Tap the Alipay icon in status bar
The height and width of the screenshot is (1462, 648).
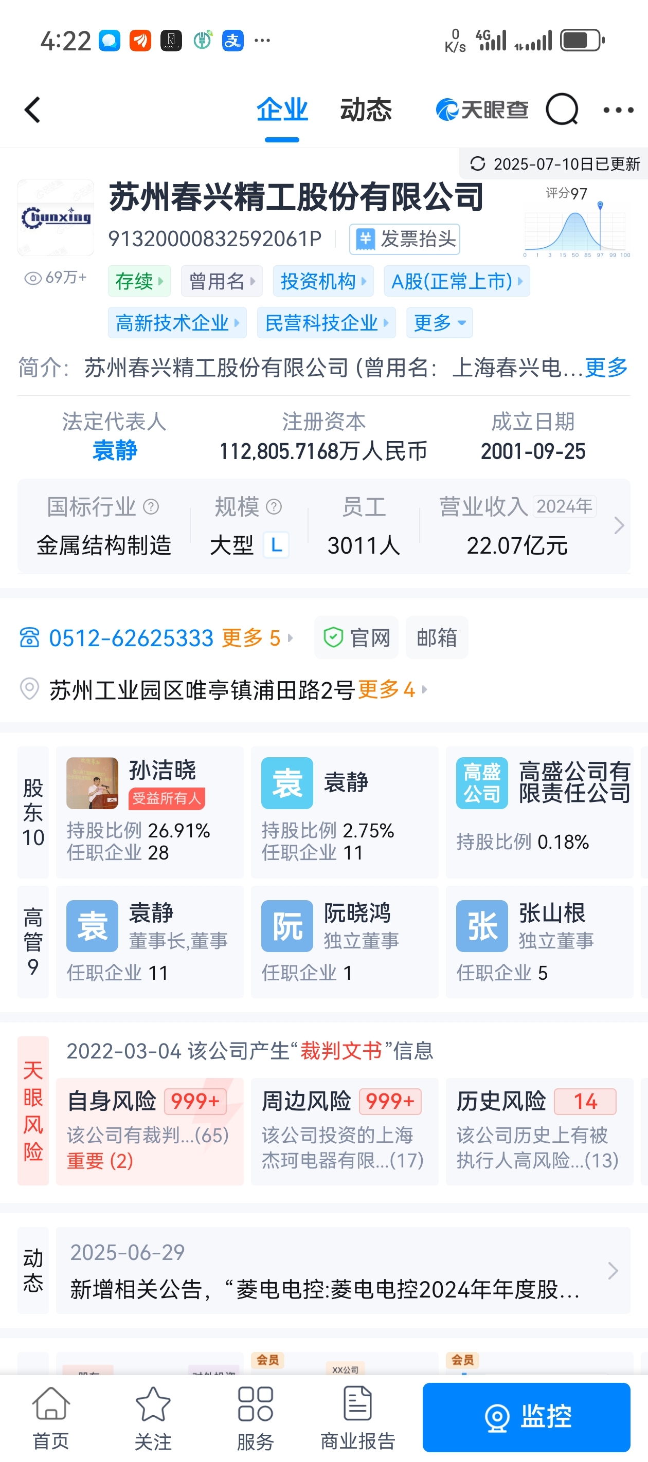232,40
